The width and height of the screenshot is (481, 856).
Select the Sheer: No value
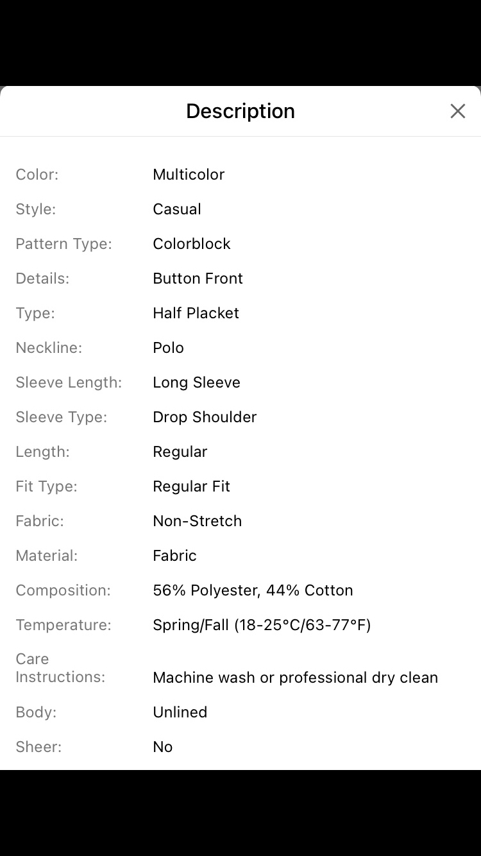(162, 746)
